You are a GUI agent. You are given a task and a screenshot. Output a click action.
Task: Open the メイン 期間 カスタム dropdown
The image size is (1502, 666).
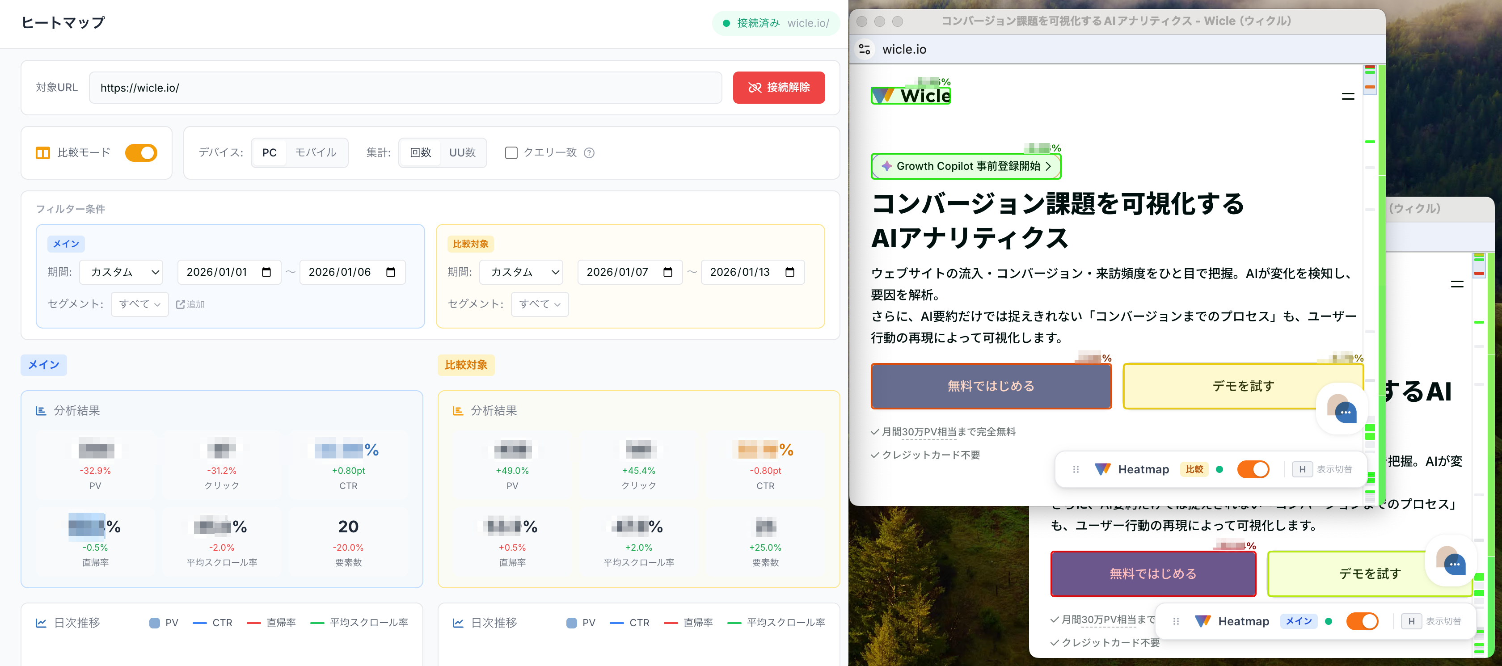121,272
